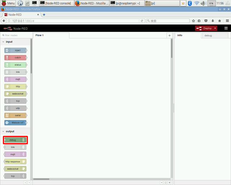231x185 pixels.
Task: Expand all palette categories arrow
Action: click(x=29, y=182)
